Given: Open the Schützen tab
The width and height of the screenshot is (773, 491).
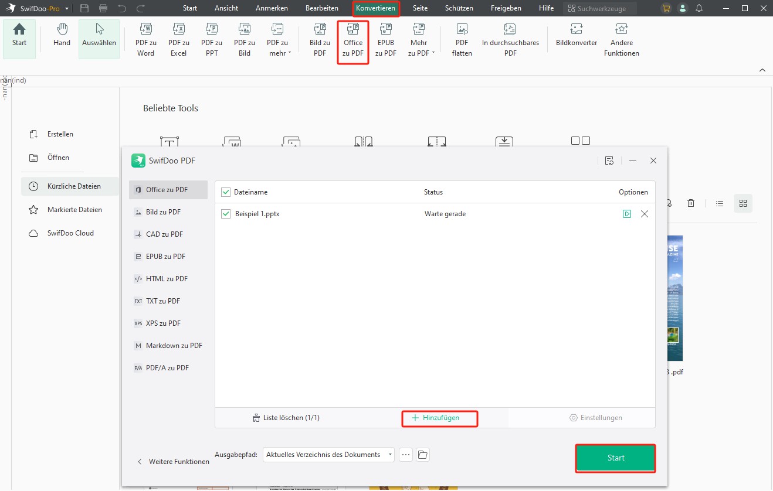Looking at the screenshot, I should [459, 8].
